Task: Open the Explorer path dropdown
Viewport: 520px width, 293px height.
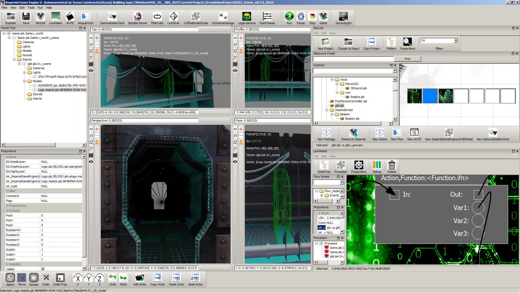Action: click(x=395, y=71)
